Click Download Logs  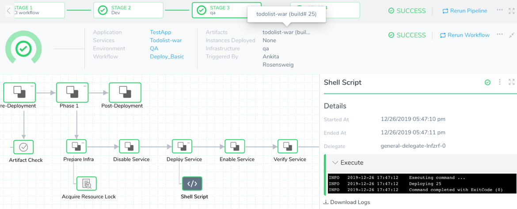click(x=347, y=202)
